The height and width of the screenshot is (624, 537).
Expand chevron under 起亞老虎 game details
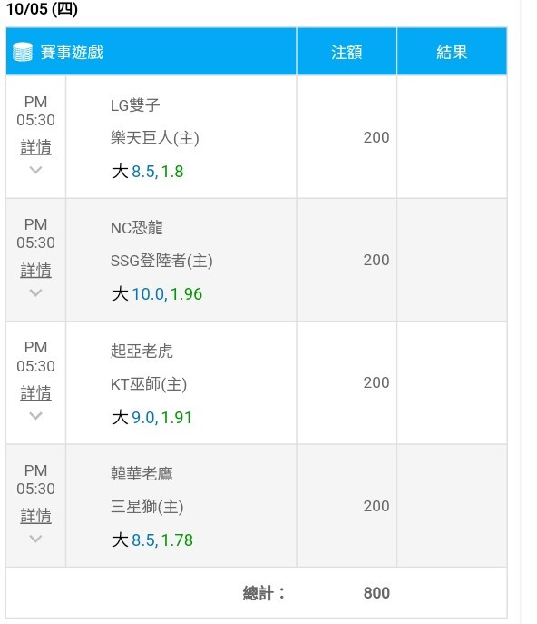[35, 416]
